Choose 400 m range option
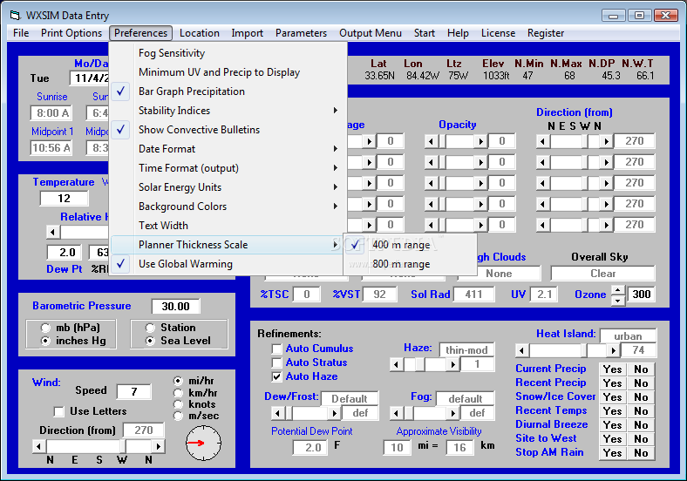The image size is (687, 481). coord(410,245)
